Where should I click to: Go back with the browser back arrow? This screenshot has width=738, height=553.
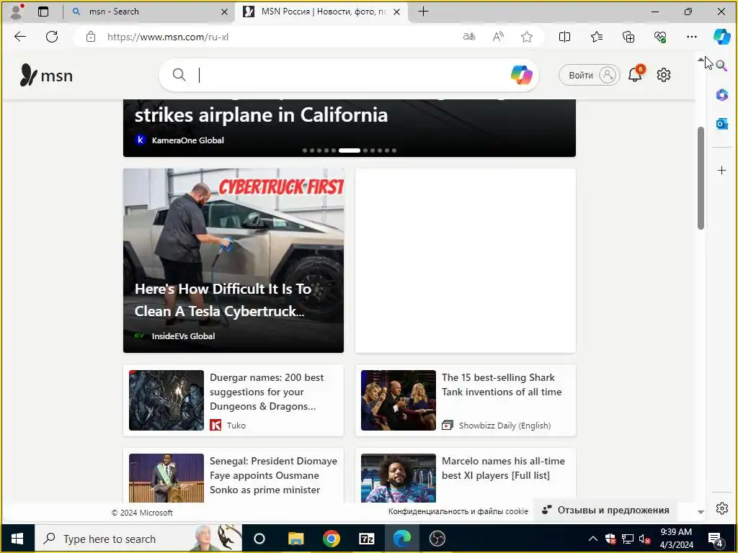pos(20,37)
